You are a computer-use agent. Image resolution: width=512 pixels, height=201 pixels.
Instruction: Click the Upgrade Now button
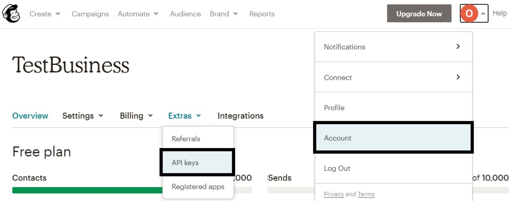pyautogui.click(x=419, y=14)
